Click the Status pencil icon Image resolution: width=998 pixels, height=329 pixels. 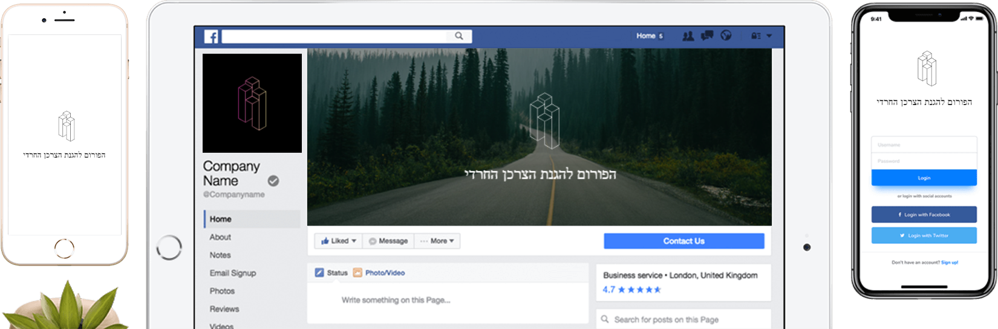point(319,273)
